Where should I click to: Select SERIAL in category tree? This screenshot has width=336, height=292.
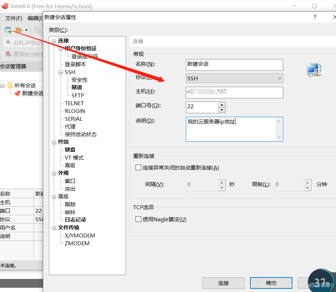point(74,119)
